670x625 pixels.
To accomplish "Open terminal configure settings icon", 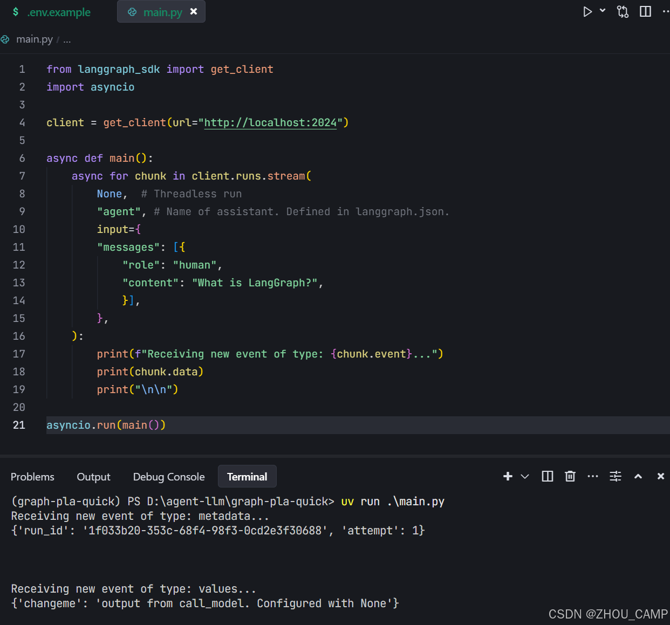I will click(x=615, y=476).
